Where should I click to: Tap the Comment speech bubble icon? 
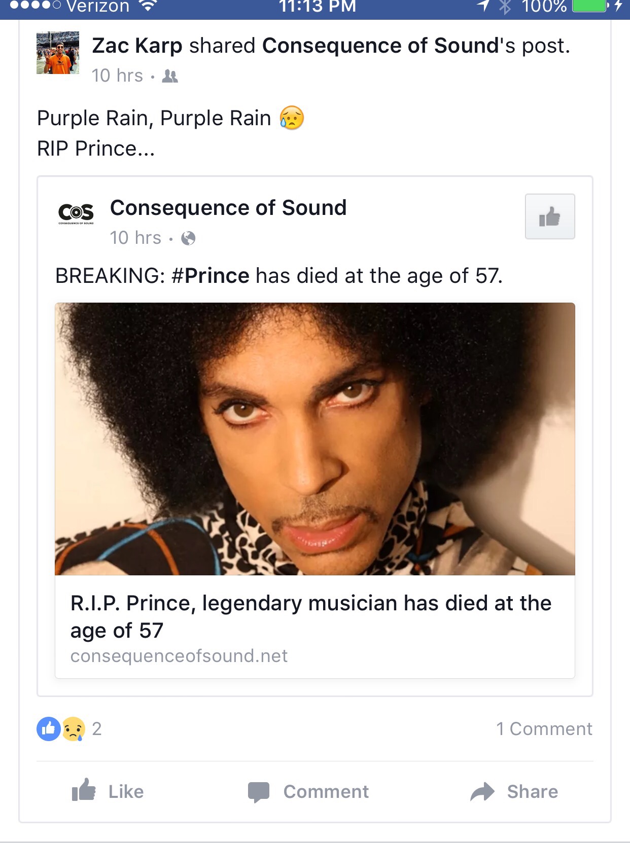tap(259, 791)
